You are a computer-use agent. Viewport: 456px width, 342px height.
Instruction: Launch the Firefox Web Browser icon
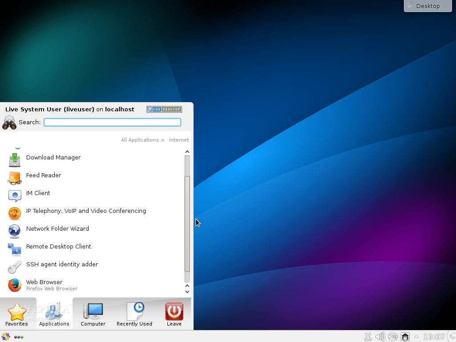point(15,285)
